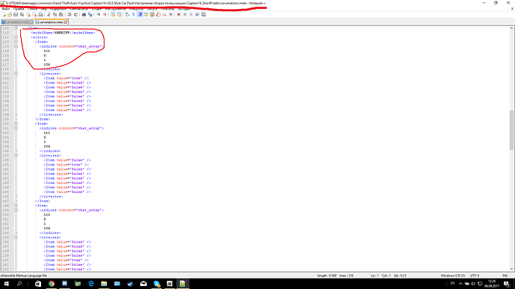Cut selection using the scissors icon
The height and width of the screenshot is (289, 515).
49,15
